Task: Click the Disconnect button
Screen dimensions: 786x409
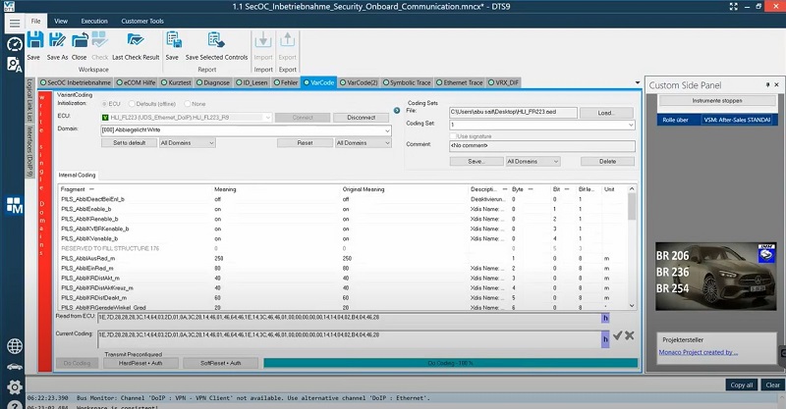Action: [x=361, y=117]
